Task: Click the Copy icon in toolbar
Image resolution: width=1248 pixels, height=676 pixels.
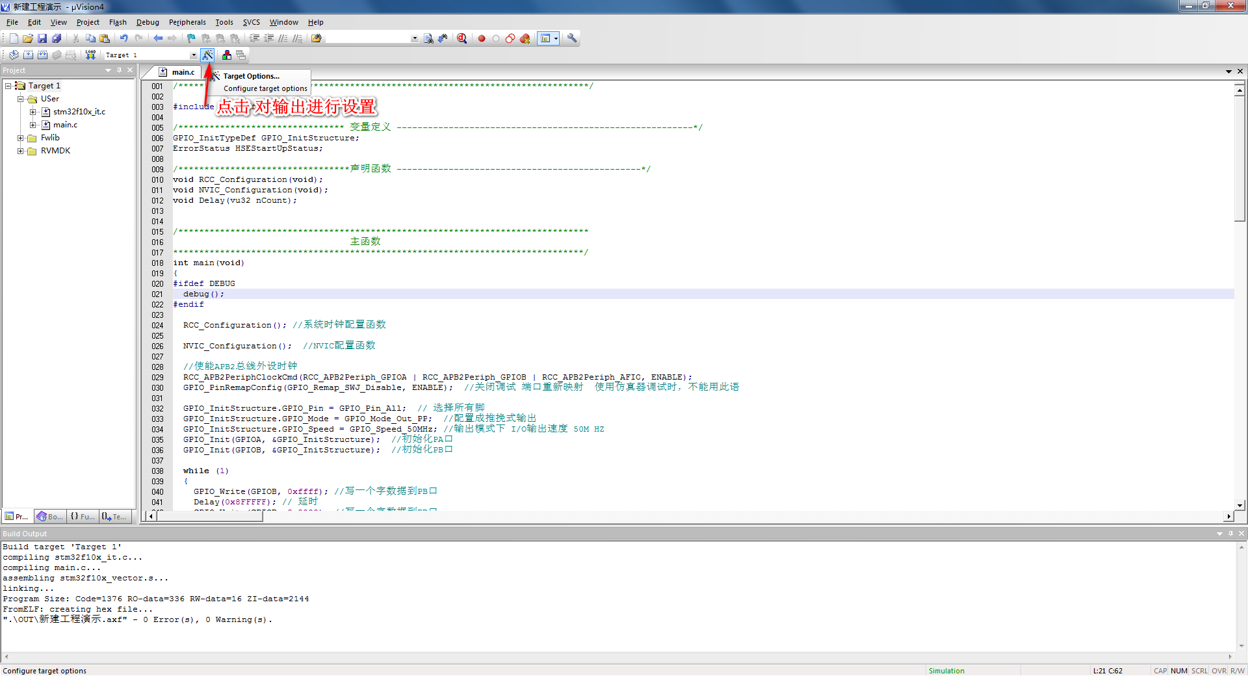Action: [90, 38]
